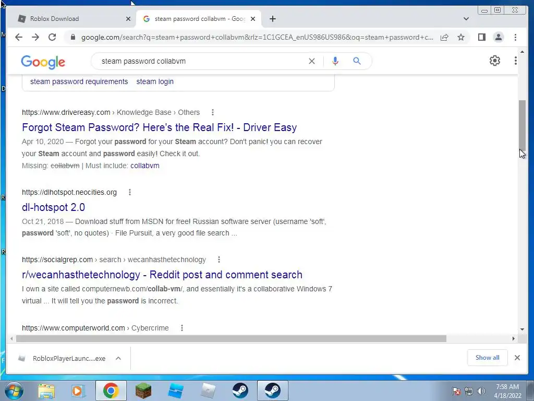This screenshot has height=401, width=534.
Task: Search steam password requirements suggestion
Action: point(79,81)
